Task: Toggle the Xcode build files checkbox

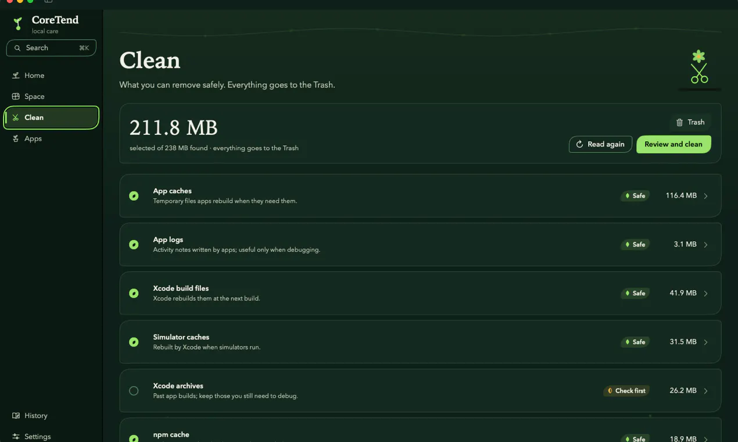Action: [x=134, y=294]
